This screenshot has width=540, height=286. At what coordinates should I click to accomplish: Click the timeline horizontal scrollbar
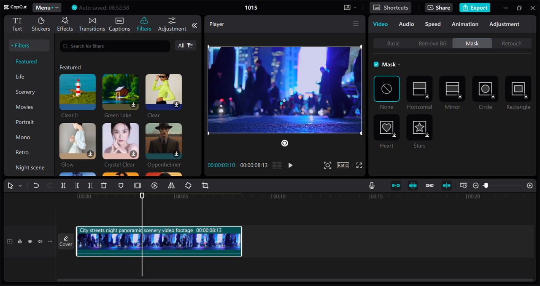295,280
